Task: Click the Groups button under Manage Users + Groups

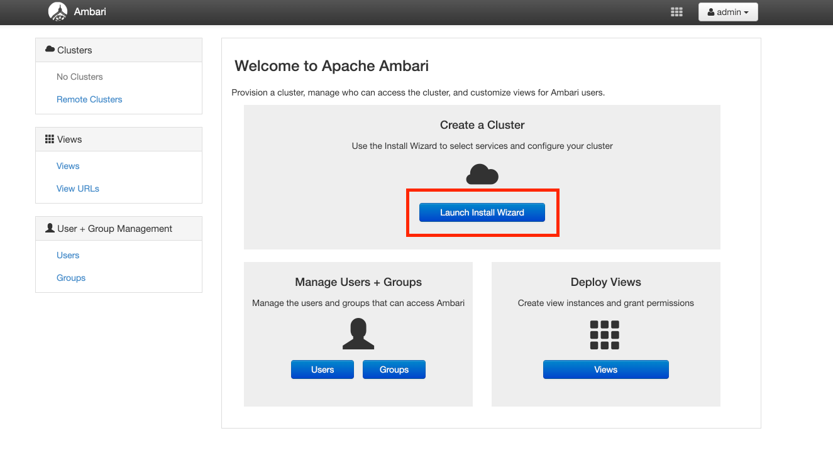Action: tap(394, 369)
